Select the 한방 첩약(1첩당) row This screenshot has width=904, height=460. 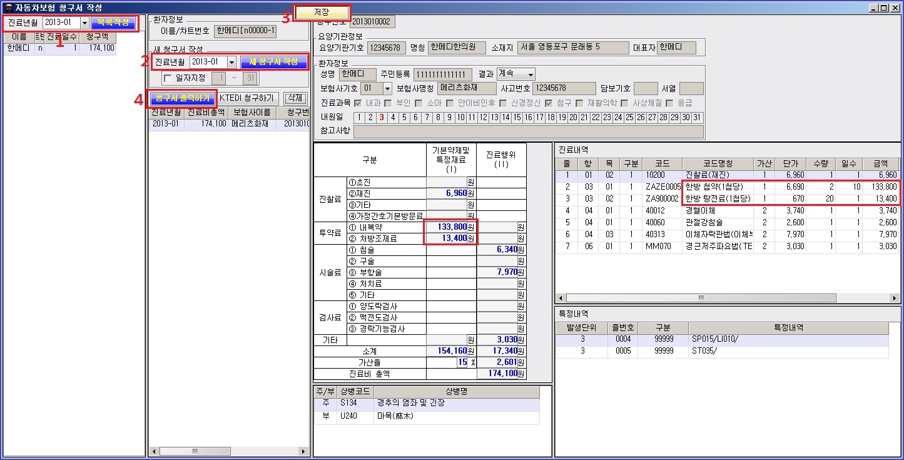pyautogui.click(x=728, y=187)
